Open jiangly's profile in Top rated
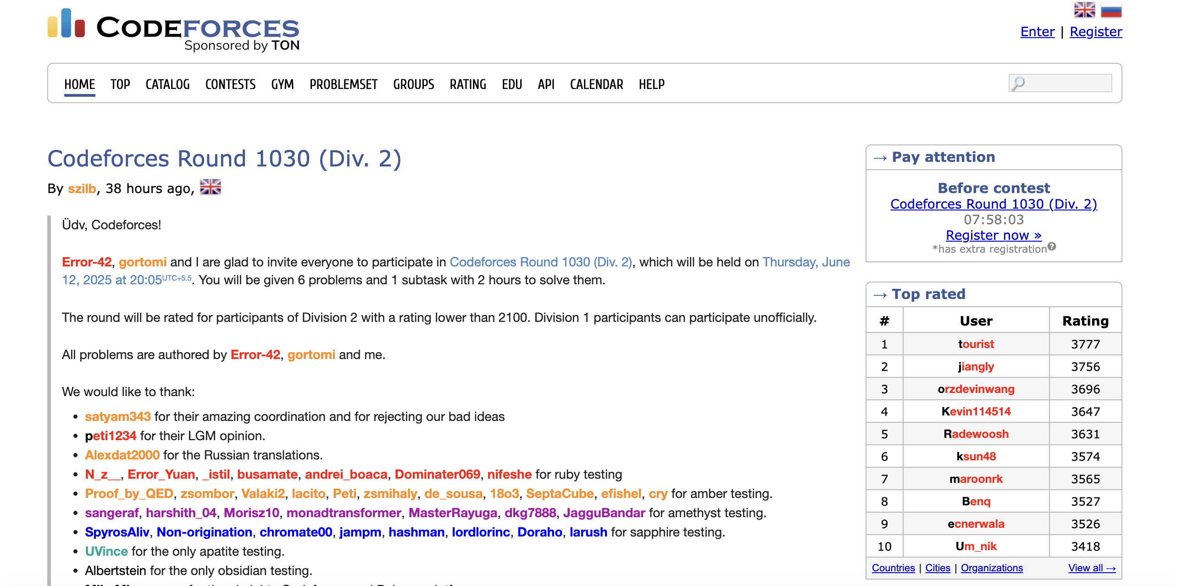Viewport: 1177px width, 586px height. pyautogui.click(x=976, y=366)
